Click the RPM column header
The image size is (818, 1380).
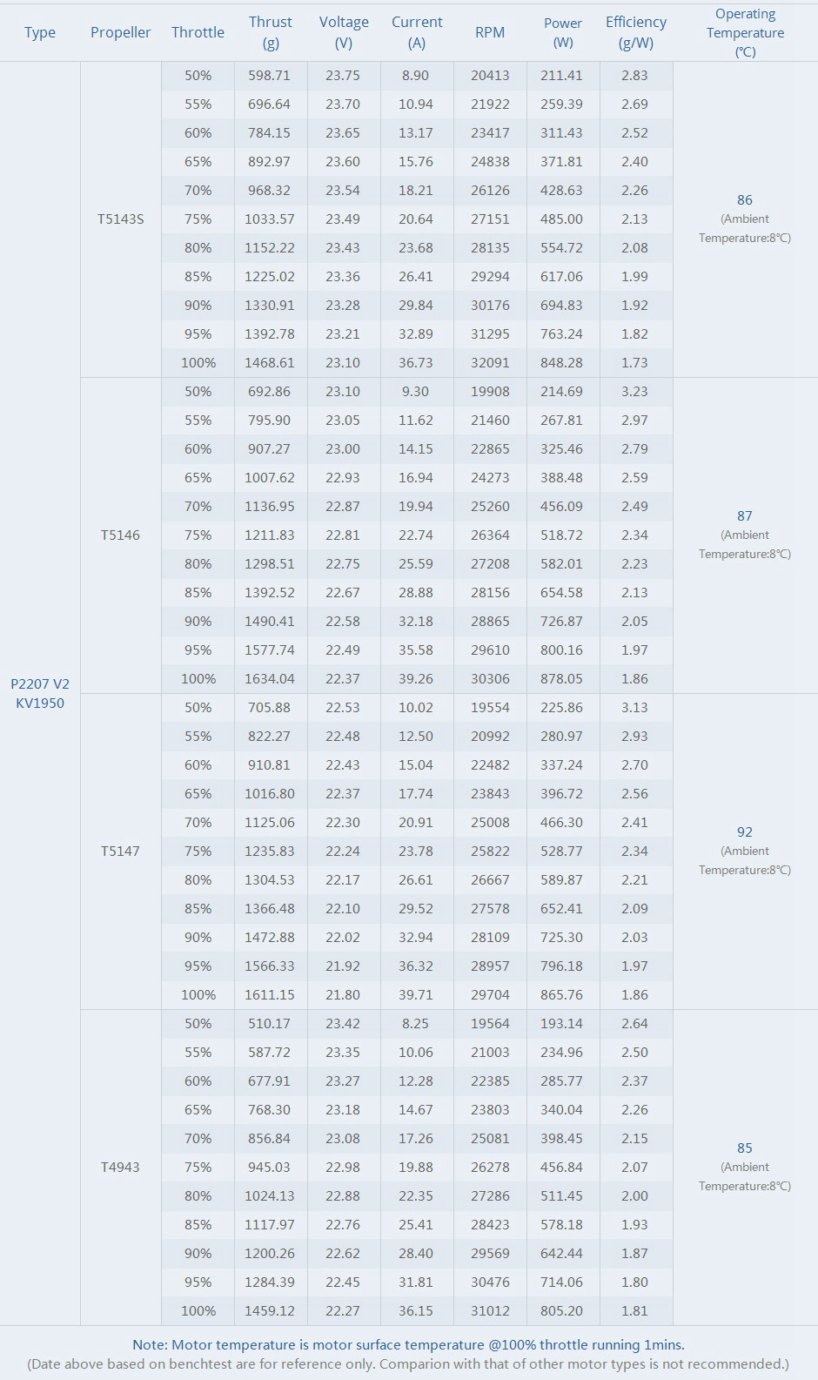(490, 32)
